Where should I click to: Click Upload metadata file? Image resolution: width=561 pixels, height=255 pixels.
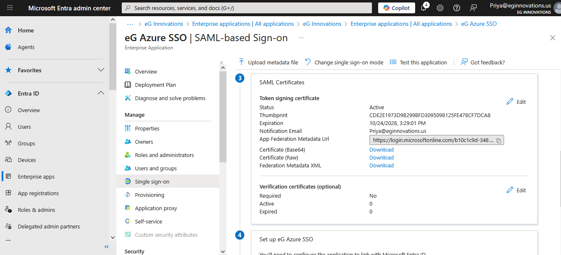[268, 62]
